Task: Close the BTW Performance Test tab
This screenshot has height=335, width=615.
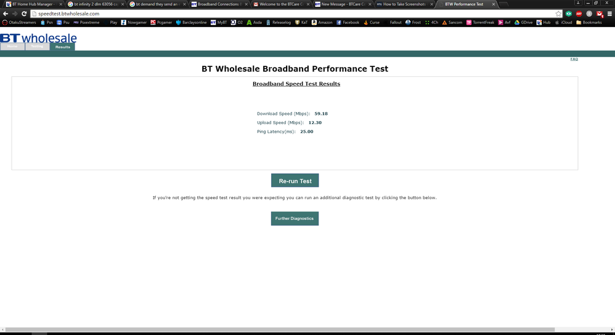Action: coord(494,4)
